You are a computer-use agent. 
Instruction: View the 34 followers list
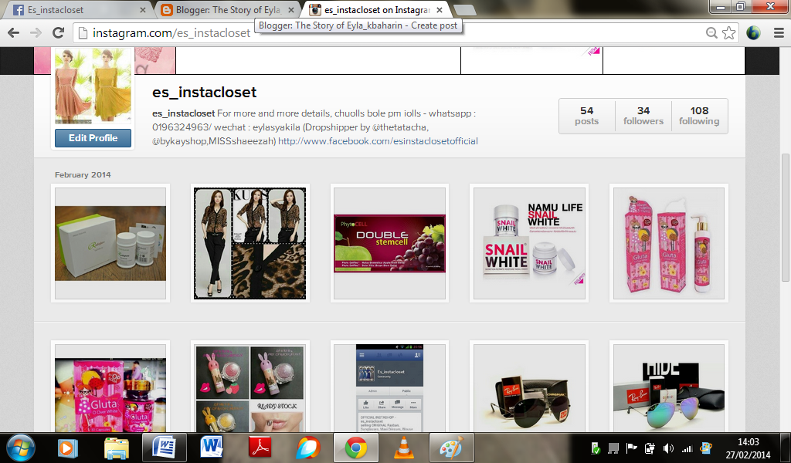pyautogui.click(x=643, y=116)
